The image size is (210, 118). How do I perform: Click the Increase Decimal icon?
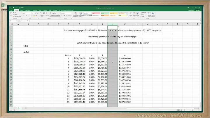pos(69,16)
